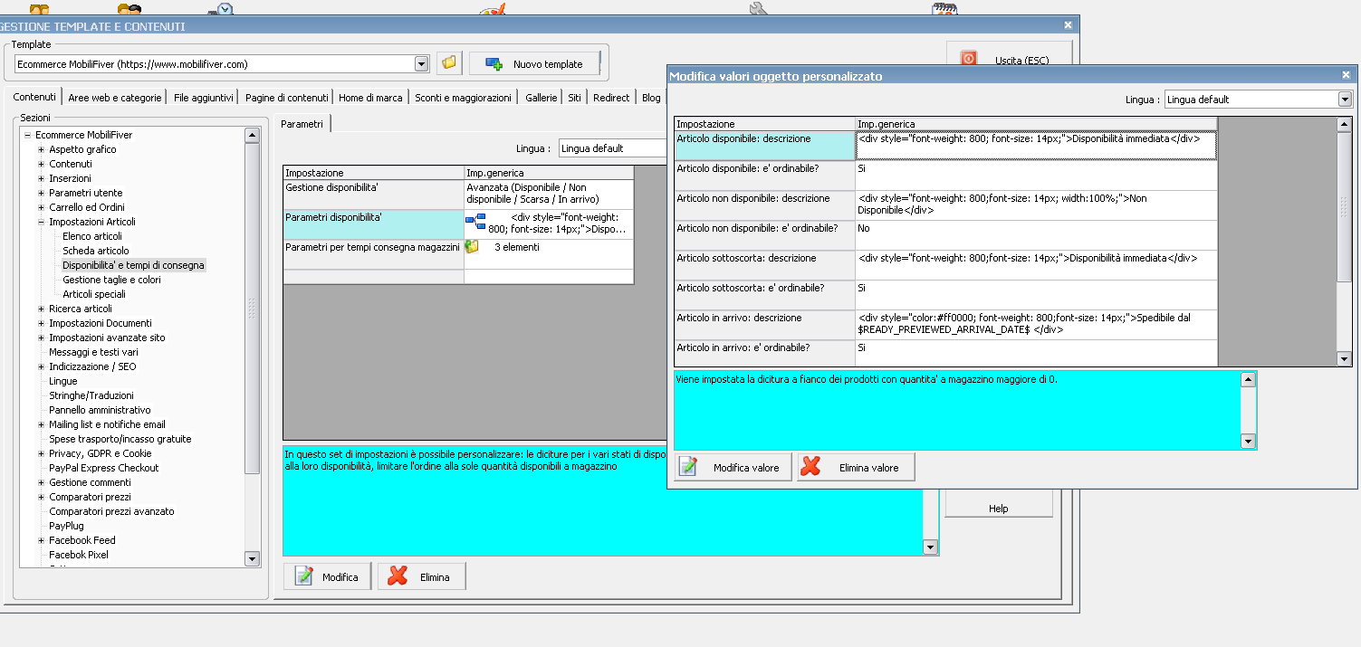Click the 'No' value for non disponibile ordinabile

pos(863,228)
